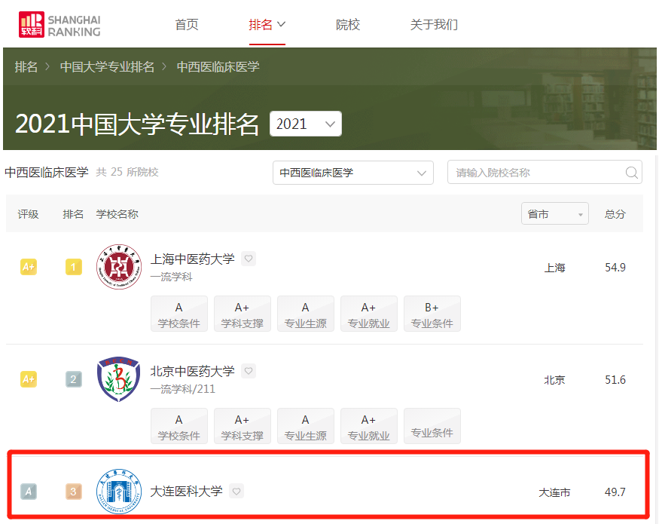Toggle the favorite heart for 北京中医药大学
The height and width of the screenshot is (524, 659).
tap(249, 370)
